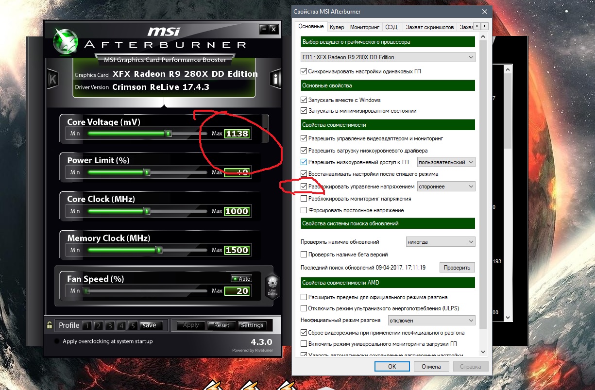Open the пользовательский access mode dropdown
The height and width of the screenshot is (390, 595).
pos(446,162)
